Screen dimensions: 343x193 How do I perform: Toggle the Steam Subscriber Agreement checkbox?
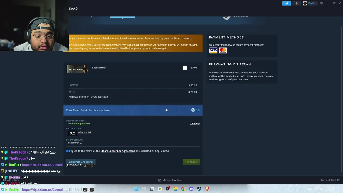67,151
